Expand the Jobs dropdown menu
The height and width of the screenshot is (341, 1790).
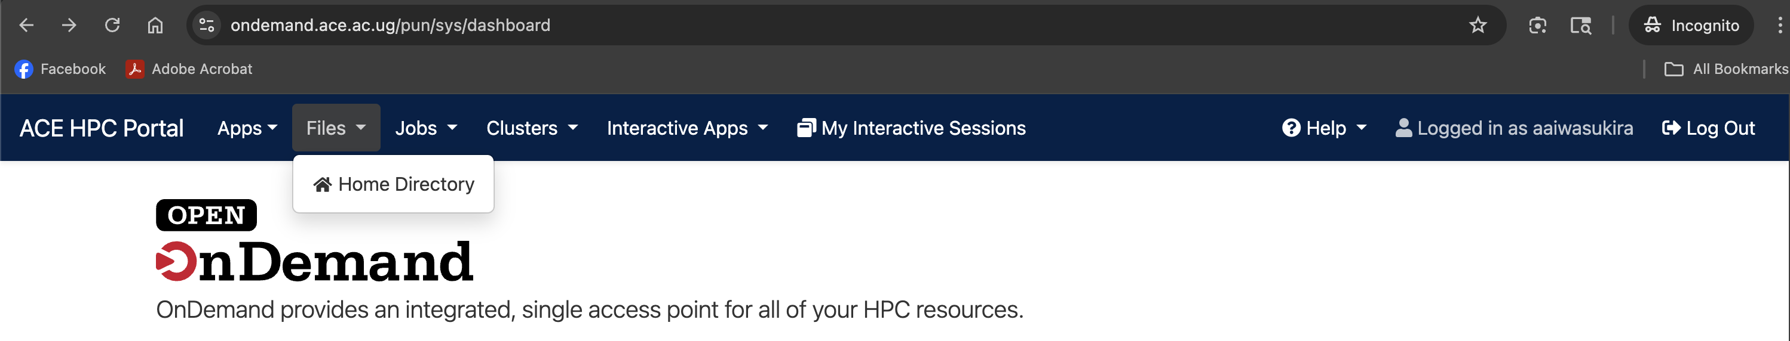pyautogui.click(x=426, y=128)
